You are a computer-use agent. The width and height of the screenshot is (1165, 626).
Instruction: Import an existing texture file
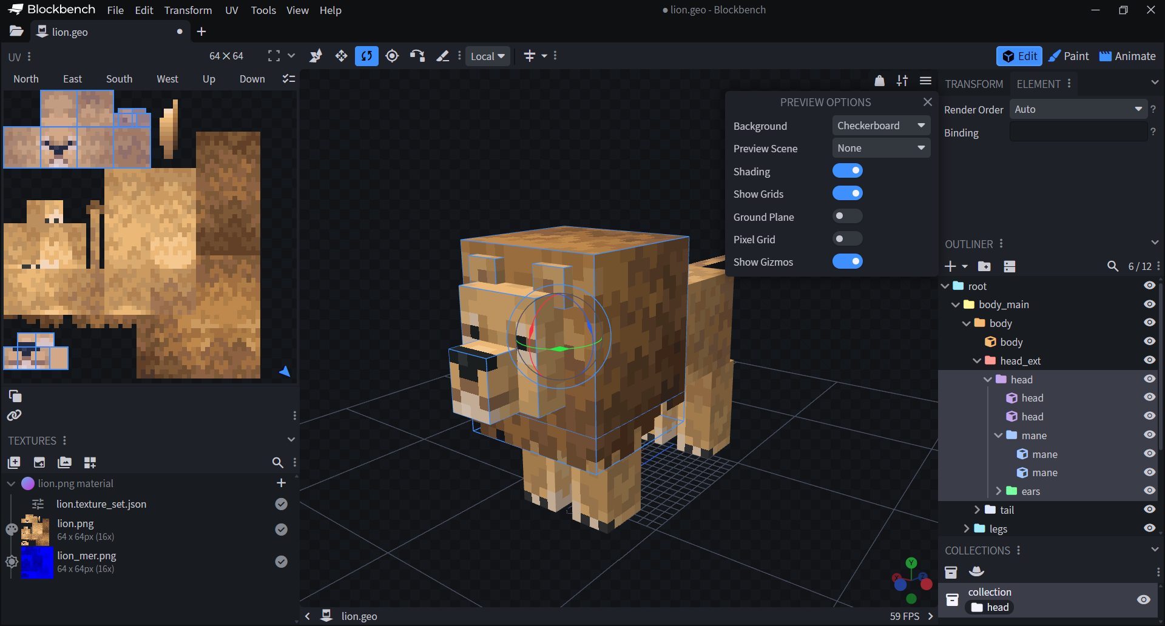pos(39,462)
